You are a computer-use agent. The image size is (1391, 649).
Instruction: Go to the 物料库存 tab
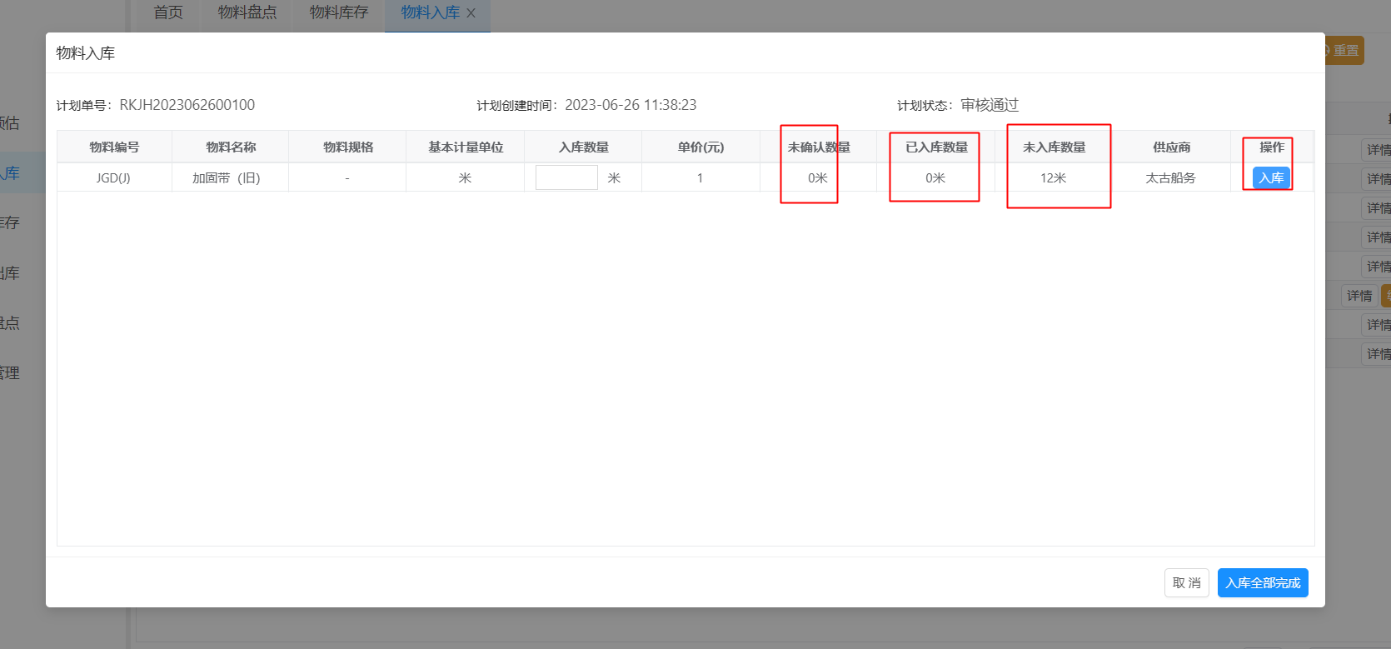coord(338,12)
